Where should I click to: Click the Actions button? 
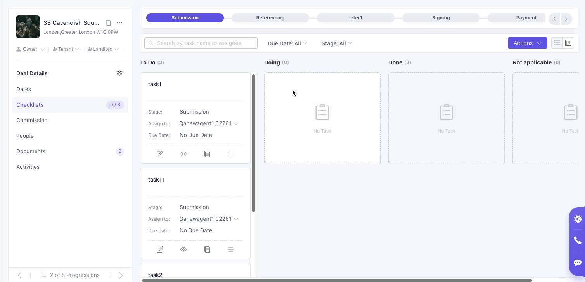click(527, 43)
